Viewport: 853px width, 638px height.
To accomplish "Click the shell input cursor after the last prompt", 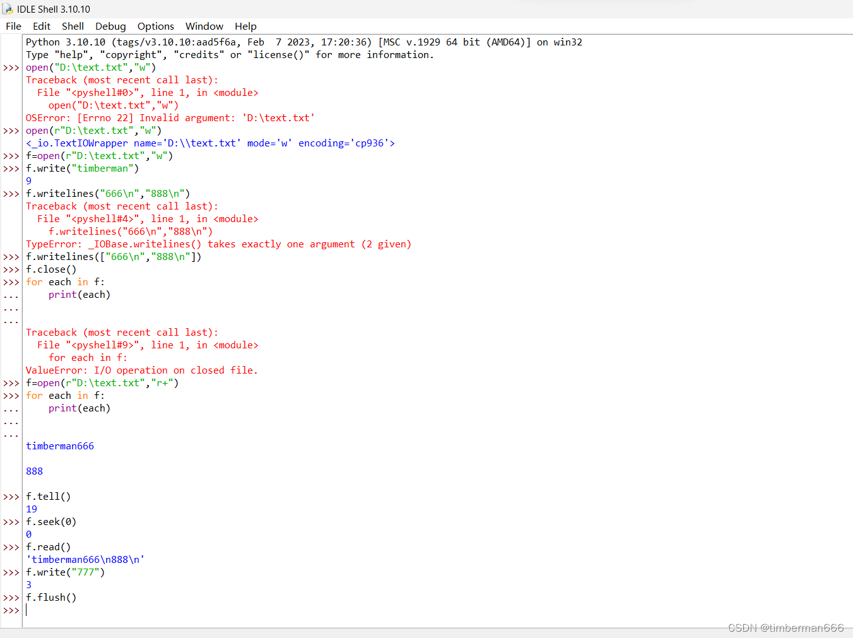I will [x=26, y=610].
